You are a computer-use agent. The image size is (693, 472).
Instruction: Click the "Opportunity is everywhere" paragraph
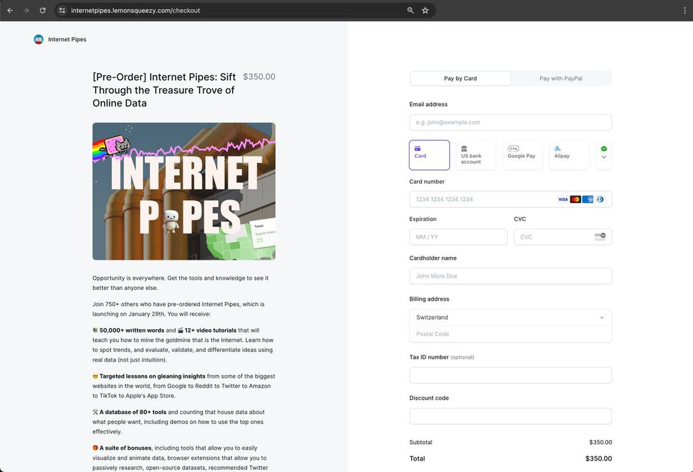(x=180, y=283)
